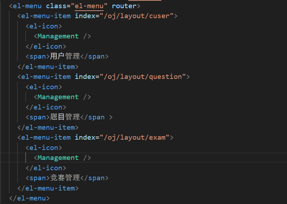
Task: Click the opening <el-icon> tag under cuser item
Action: click(x=44, y=26)
